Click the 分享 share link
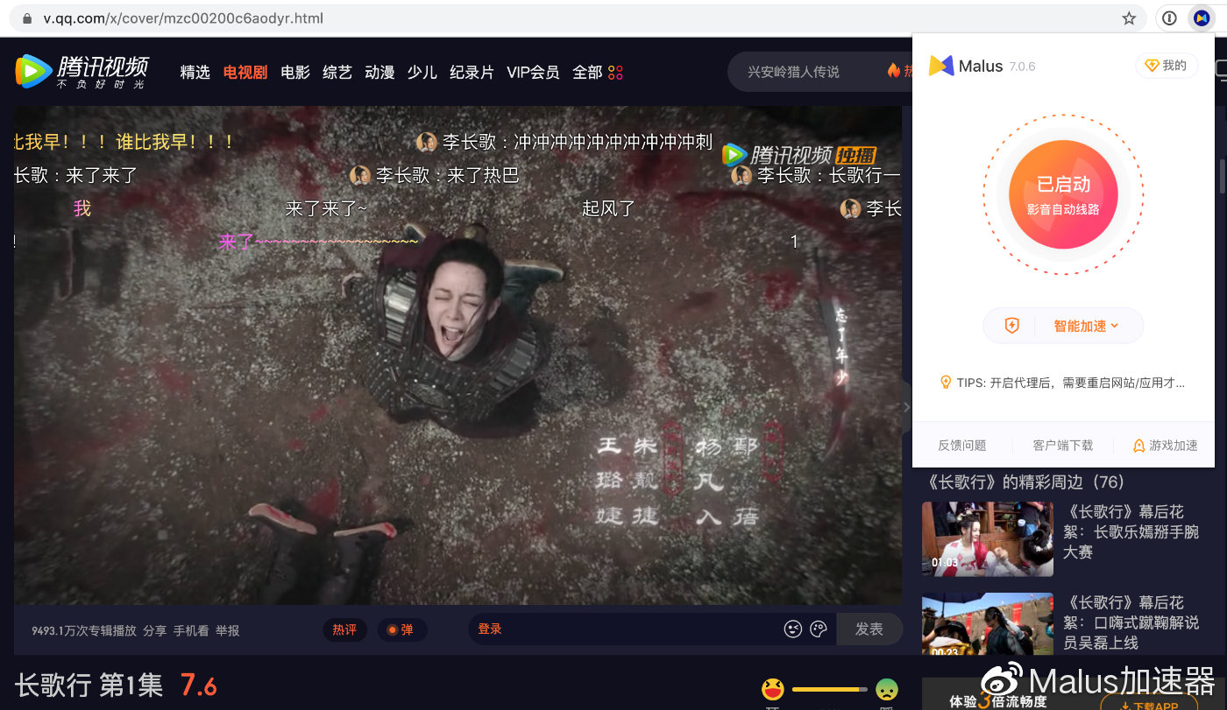Image resolution: width=1227 pixels, height=710 pixels. (154, 630)
